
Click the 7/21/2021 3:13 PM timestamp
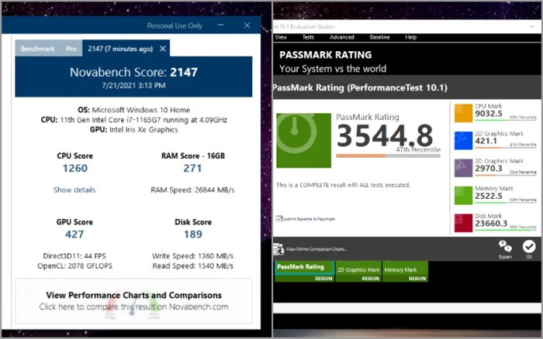(133, 85)
